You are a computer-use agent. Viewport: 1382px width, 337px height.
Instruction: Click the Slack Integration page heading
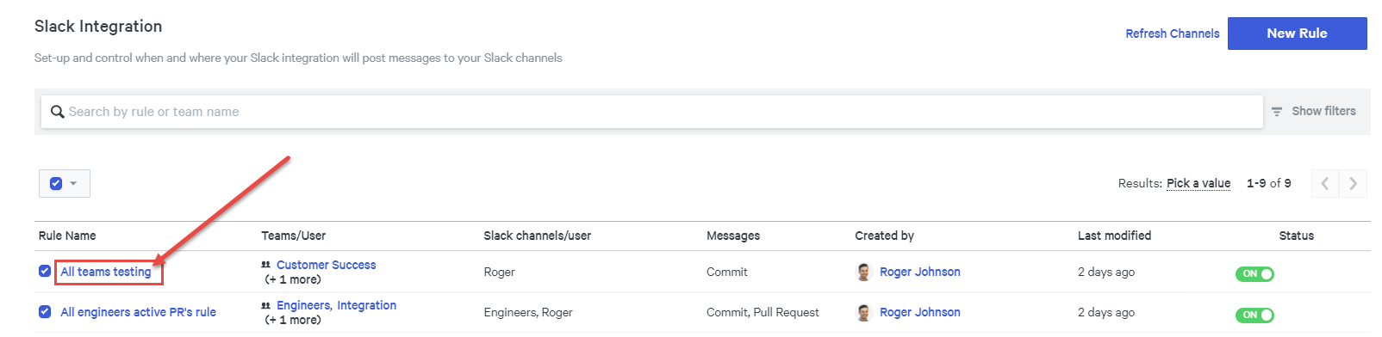[98, 27]
